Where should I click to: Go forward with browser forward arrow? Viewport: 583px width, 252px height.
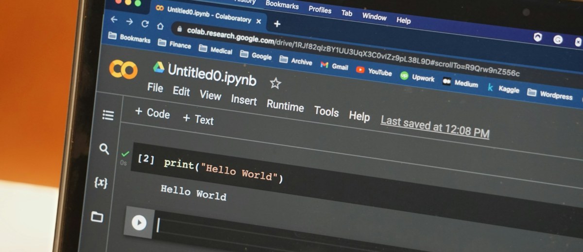click(129, 21)
